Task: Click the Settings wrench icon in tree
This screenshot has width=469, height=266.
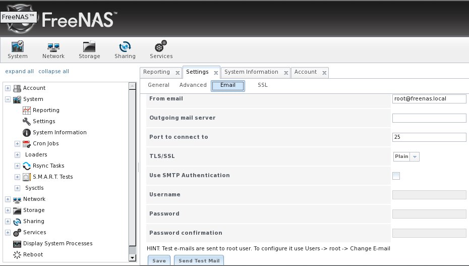Action: pos(27,121)
